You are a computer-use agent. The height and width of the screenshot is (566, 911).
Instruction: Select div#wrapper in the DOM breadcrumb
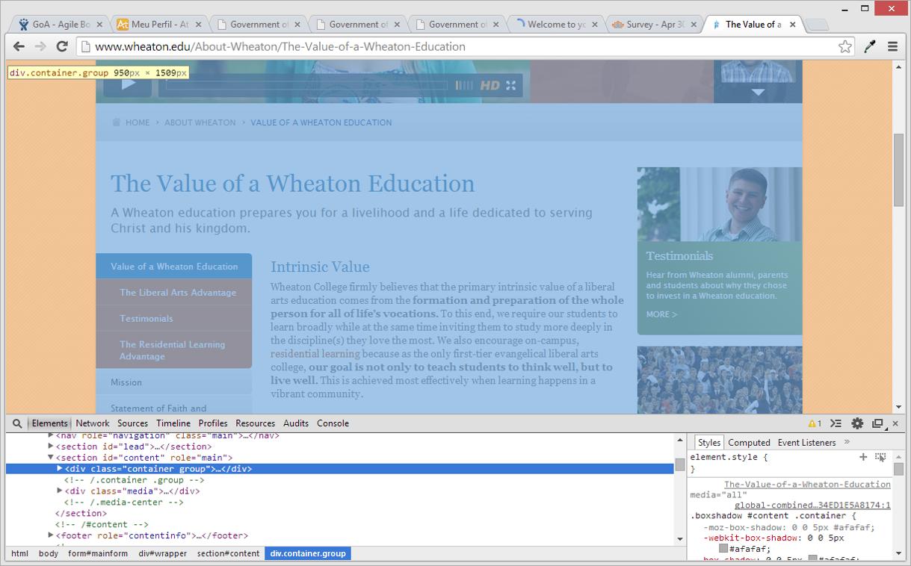click(162, 554)
